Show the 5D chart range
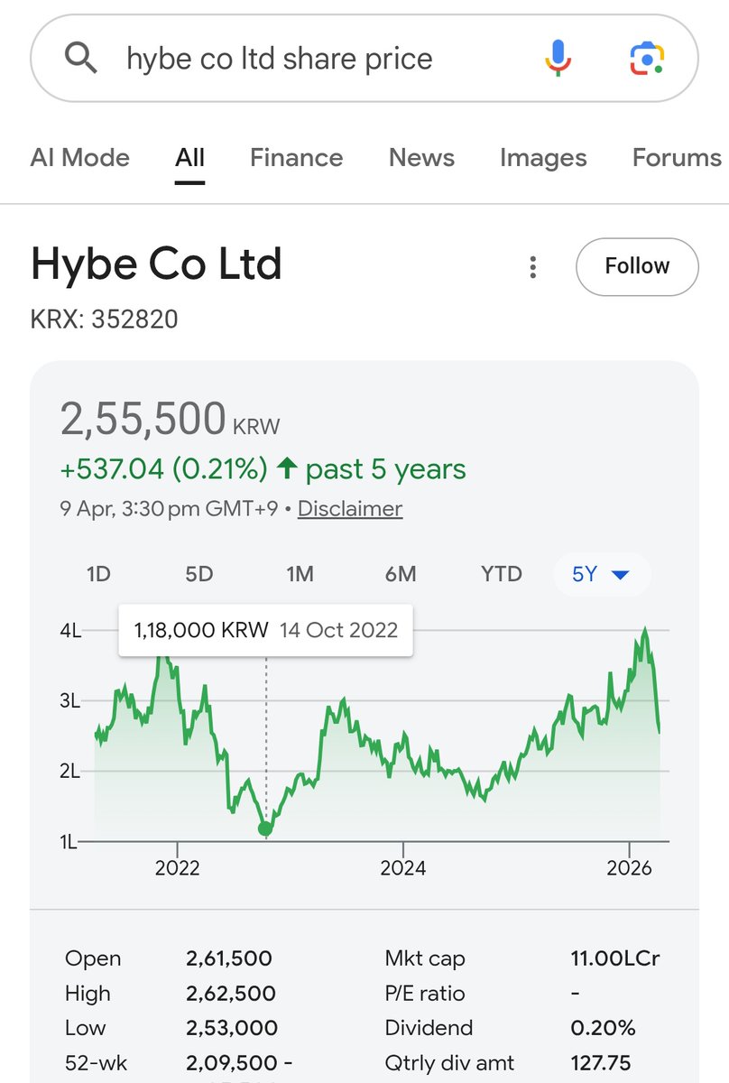729x1083 pixels. pos(198,574)
